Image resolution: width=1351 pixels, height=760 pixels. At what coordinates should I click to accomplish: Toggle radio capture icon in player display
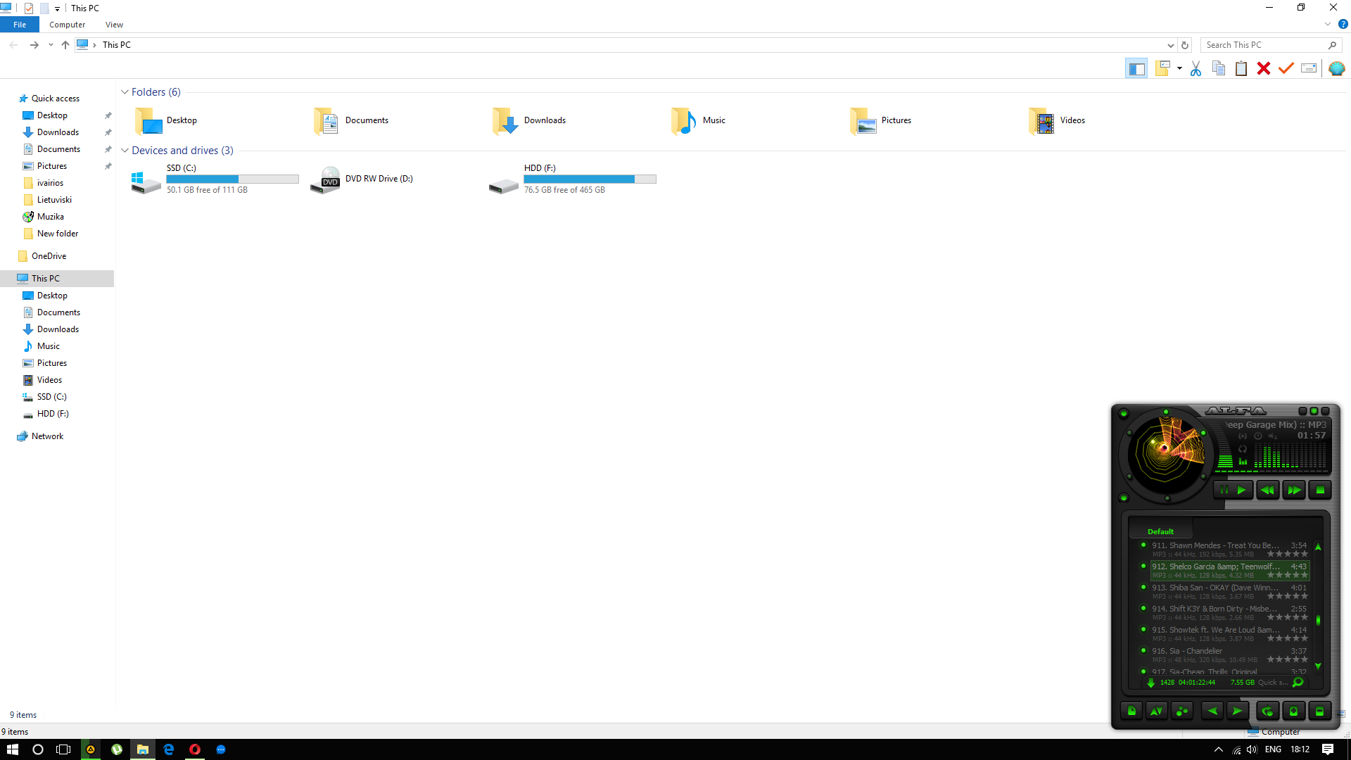1243,436
